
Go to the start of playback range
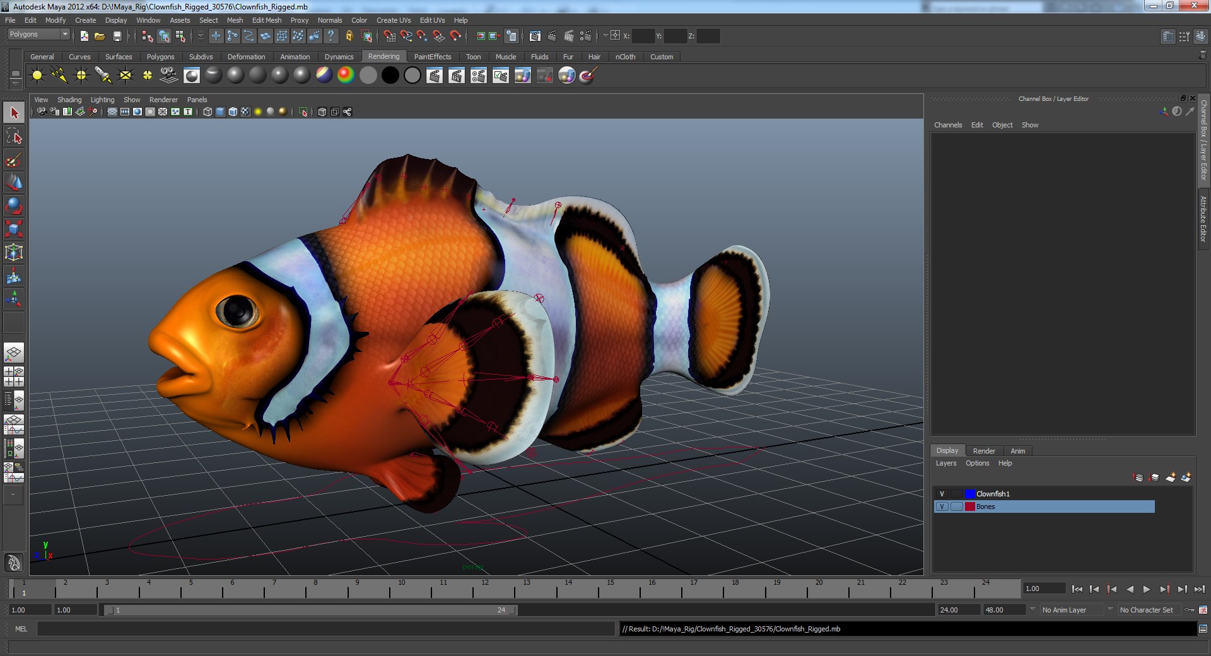[1077, 589]
